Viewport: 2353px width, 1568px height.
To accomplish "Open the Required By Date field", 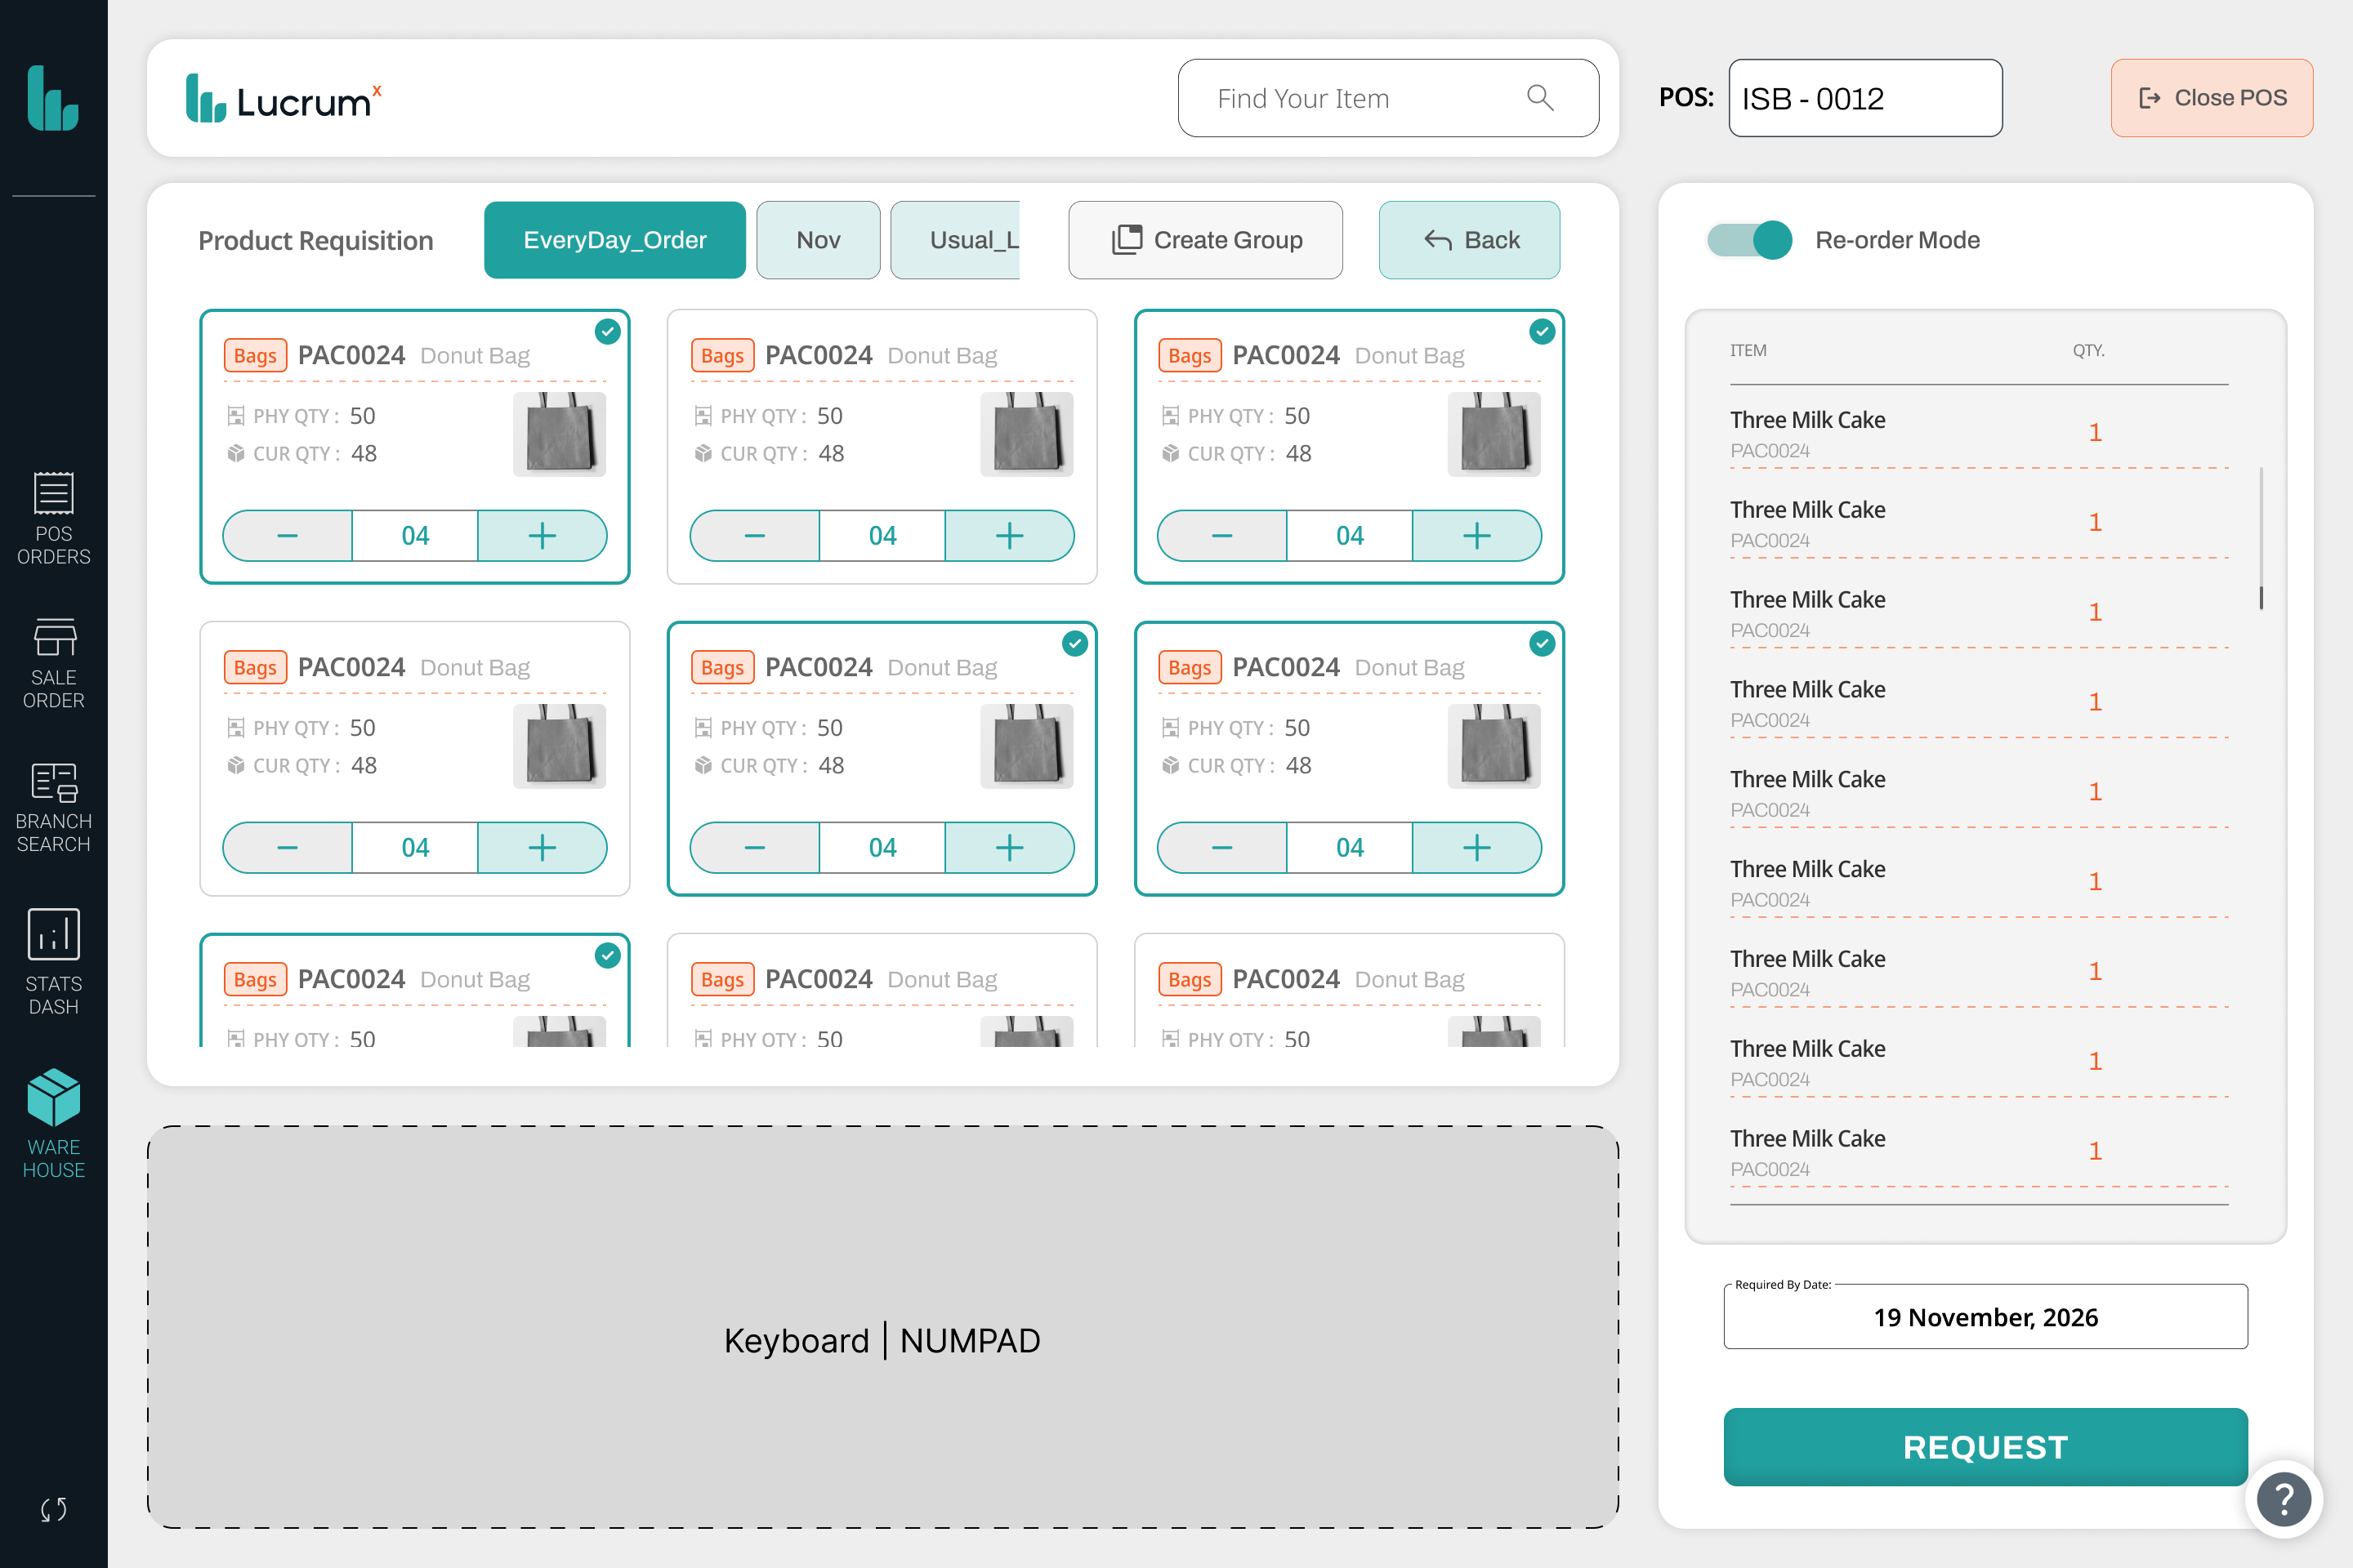I will pos(1985,1316).
